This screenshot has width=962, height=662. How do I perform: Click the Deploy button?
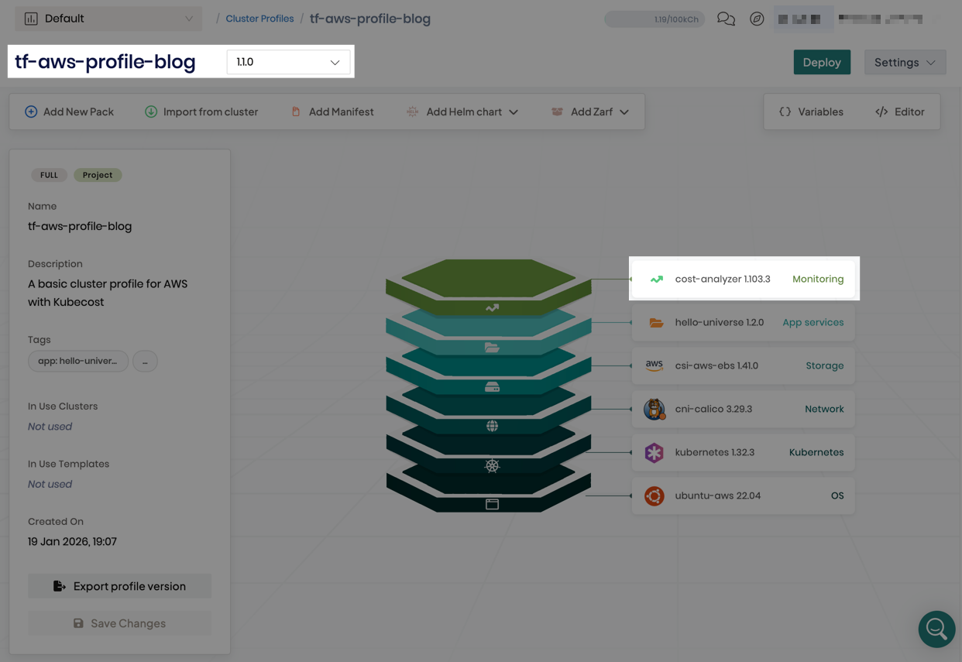[x=822, y=62]
